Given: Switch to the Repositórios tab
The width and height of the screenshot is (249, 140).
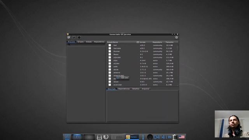Looking at the screenshot, I should 99,42.
